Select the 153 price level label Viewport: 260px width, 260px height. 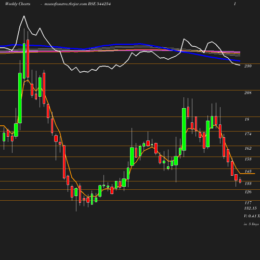(x=248, y=159)
